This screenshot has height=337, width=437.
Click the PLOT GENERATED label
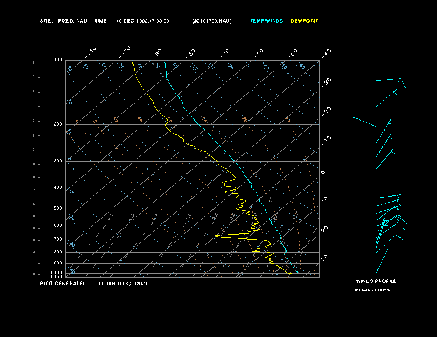pyautogui.click(x=63, y=284)
